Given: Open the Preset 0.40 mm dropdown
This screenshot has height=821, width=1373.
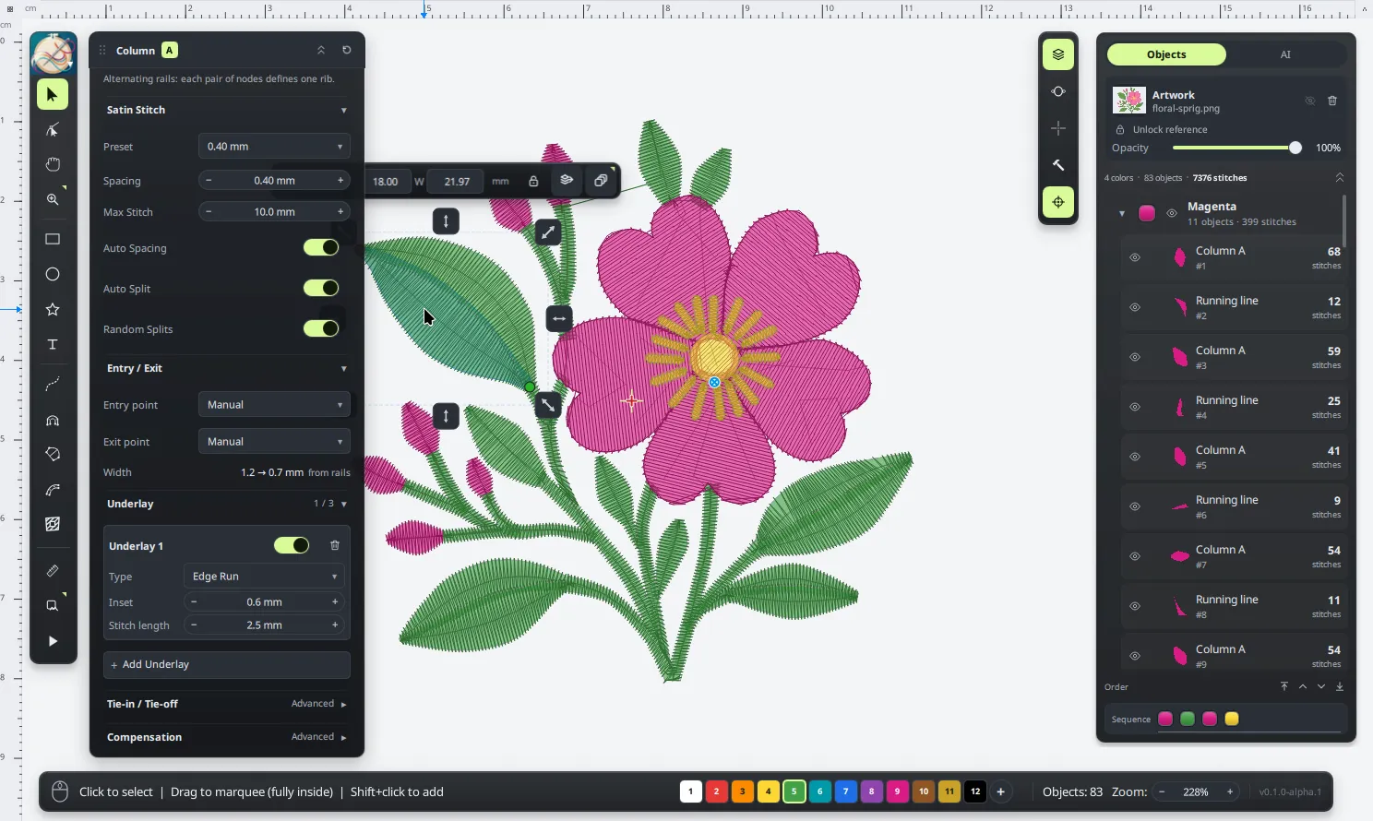Looking at the screenshot, I should (274, 146).
